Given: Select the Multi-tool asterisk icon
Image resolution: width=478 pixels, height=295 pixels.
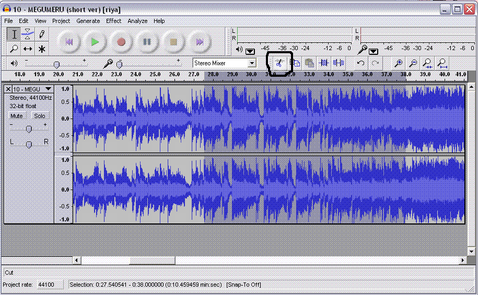Looking at the screenshot, I should (42, 49).
